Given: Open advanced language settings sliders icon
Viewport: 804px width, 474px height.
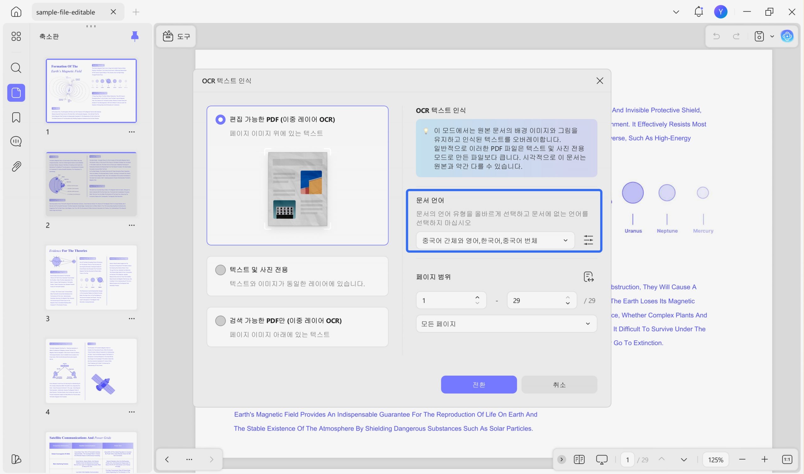Looking at the screenshot, I should pos(588,240).
